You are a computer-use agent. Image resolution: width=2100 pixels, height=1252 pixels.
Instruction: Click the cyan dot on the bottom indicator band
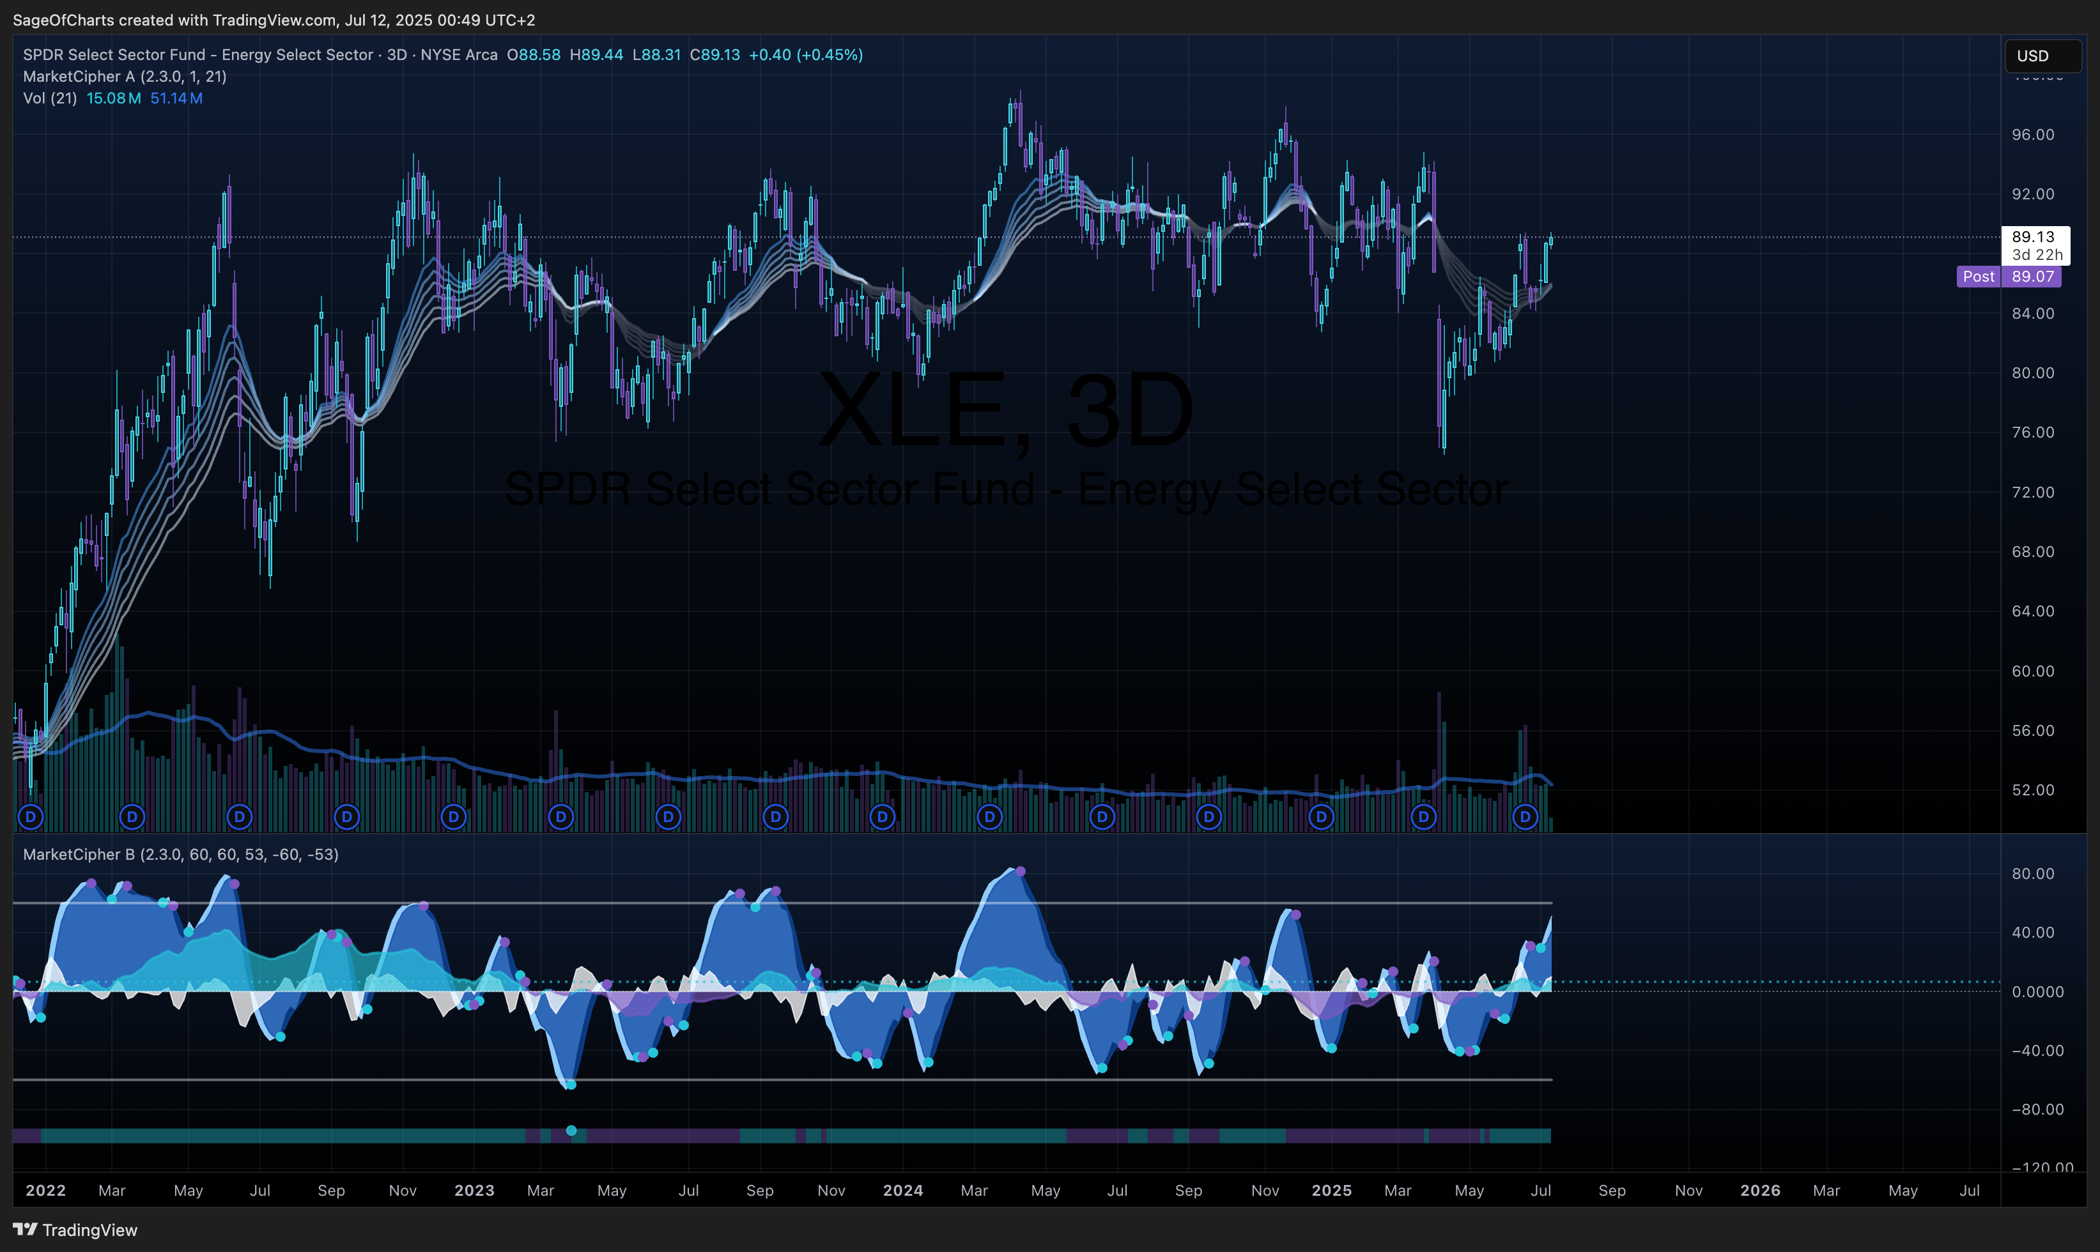(571, 1131)
